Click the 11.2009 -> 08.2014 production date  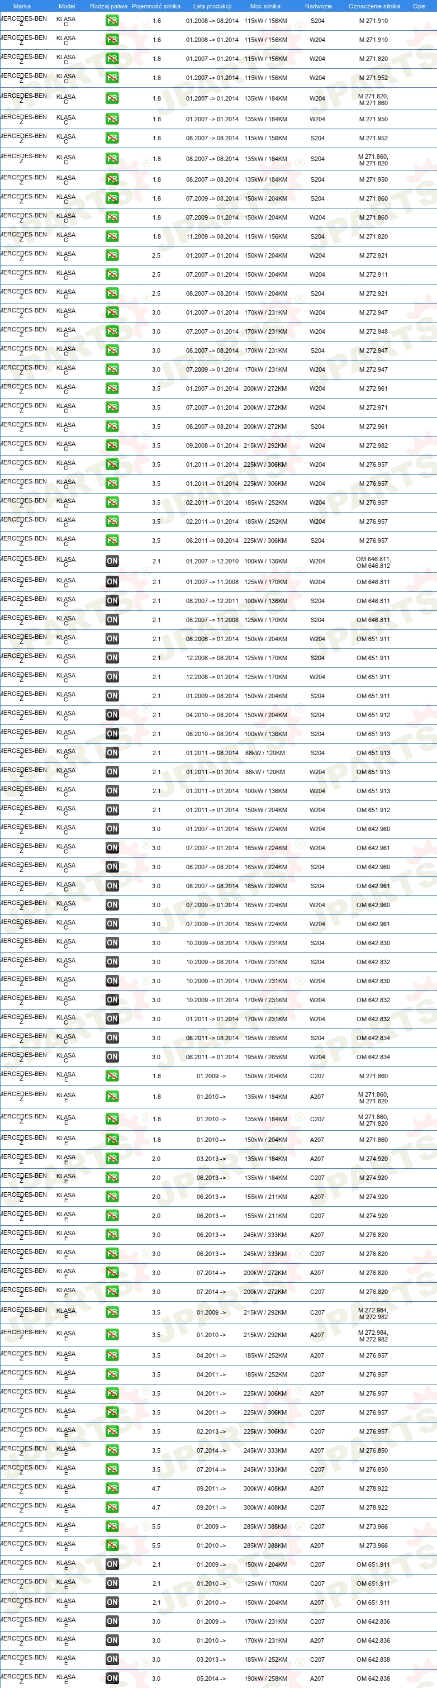[x=212, y=236]
